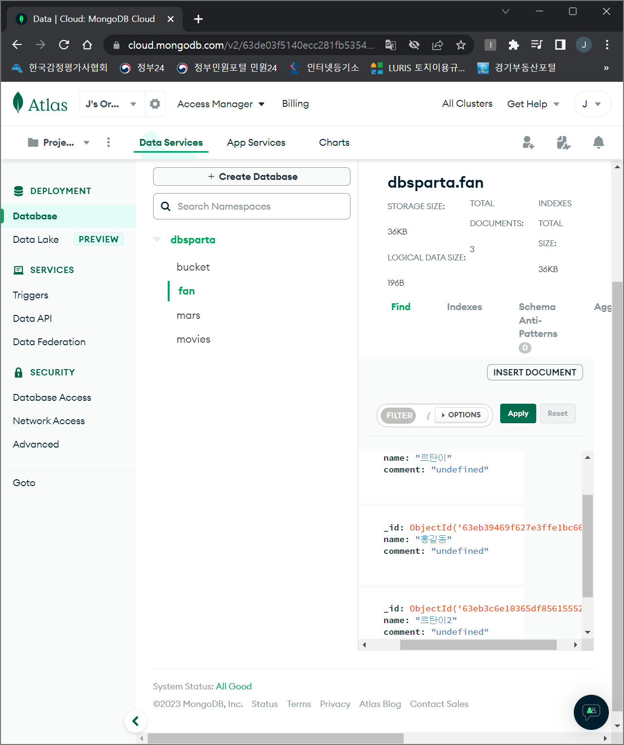Click Chrome profile avatar J
624x745 pixels.
(584, 45)
